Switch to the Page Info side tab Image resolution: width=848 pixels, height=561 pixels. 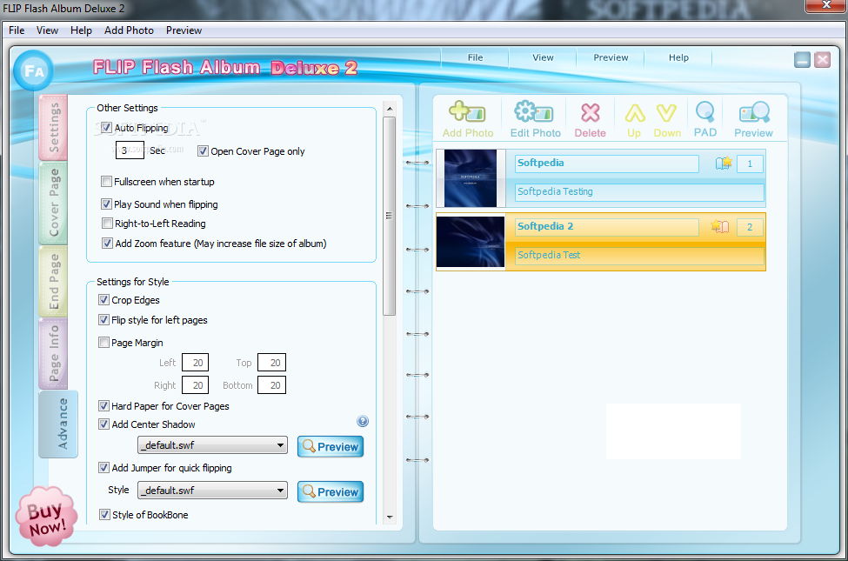click(53, 353)
